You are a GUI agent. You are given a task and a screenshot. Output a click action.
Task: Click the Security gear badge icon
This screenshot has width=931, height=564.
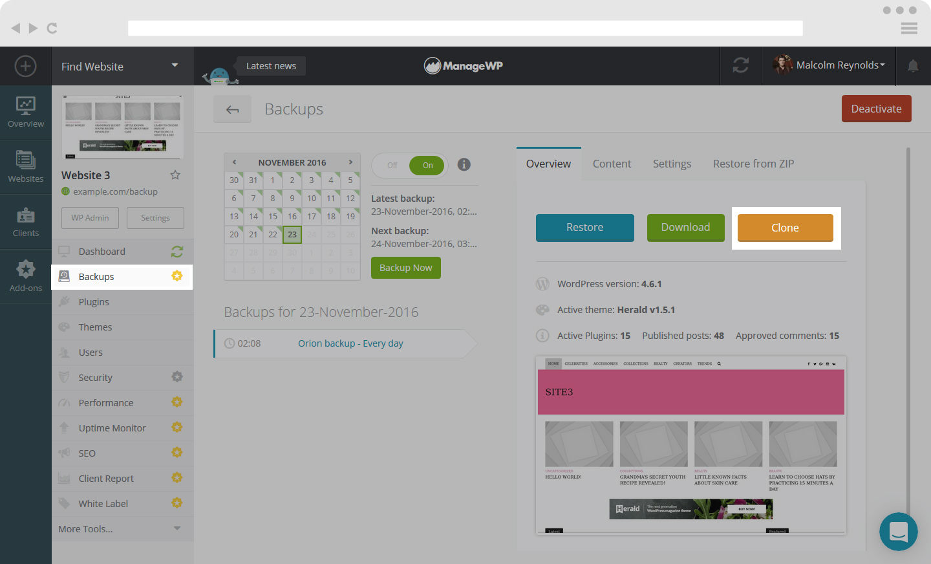click(x=177, y=376)
